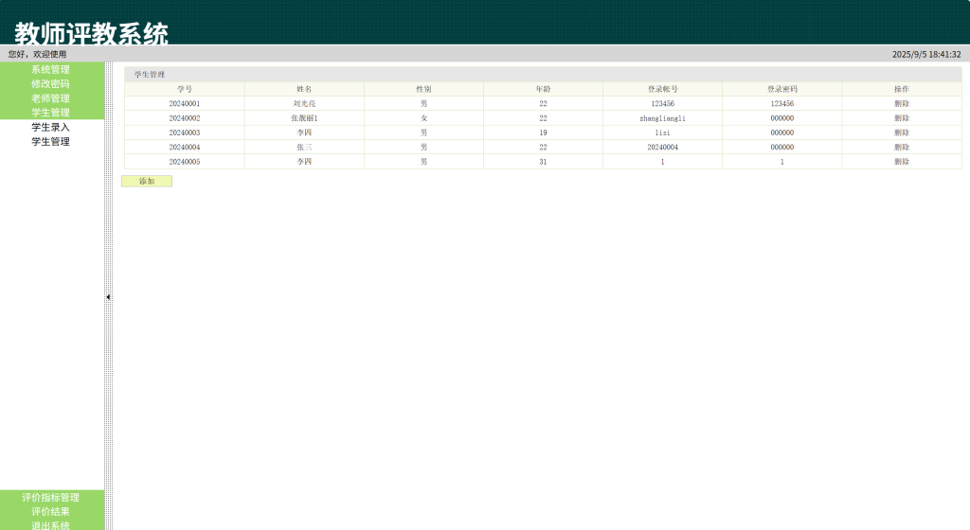Click the gender cell 女
Image resolution: width=970 pixels, height=530 pixels.
(x=423, y=118)
